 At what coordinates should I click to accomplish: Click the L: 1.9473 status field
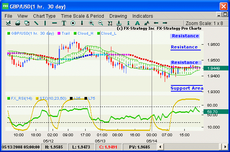81,147
